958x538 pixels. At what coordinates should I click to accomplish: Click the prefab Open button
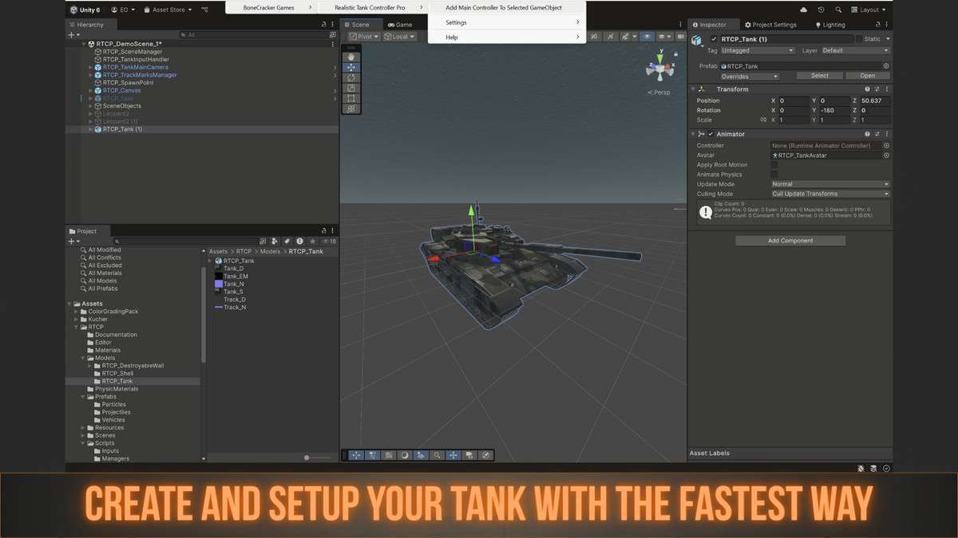867,77
